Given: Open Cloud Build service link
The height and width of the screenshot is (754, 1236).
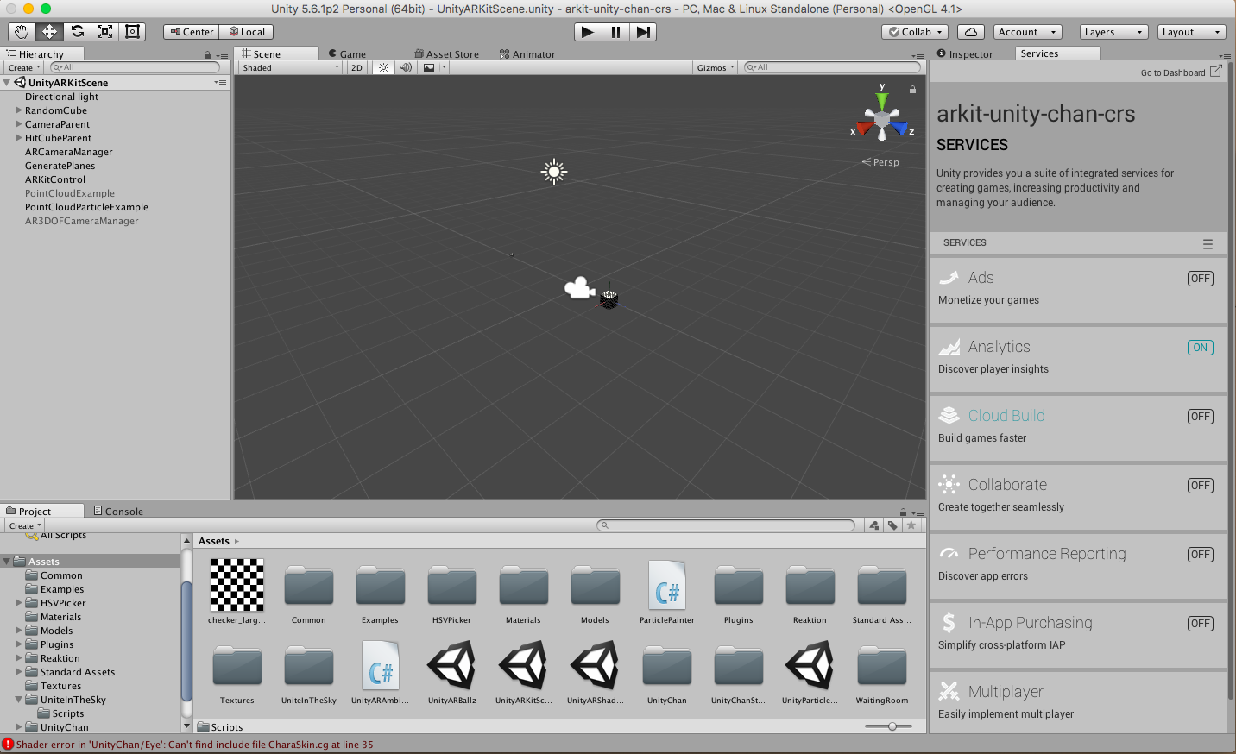Looking at the screenshot, I should [1006, 416].
